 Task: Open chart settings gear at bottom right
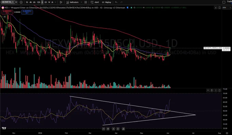227,133
